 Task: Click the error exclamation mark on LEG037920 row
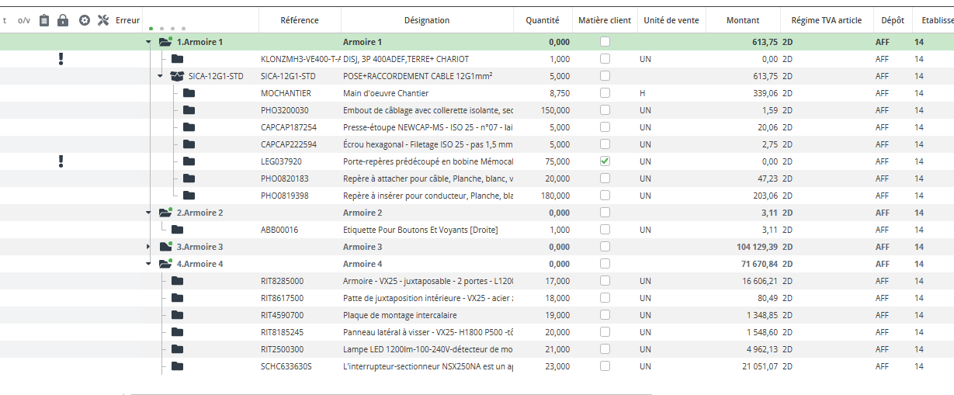tap(61, 161)
